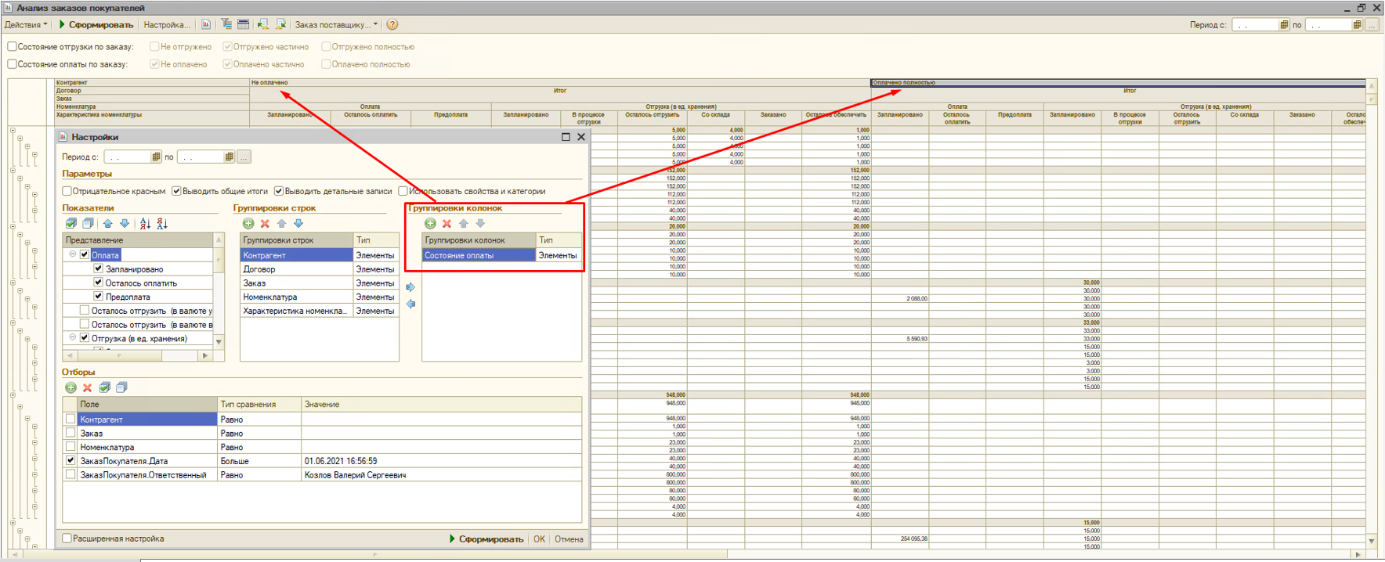1385x562 pixels.
Task: Select Номенклатура row grouping
Action: tap(297, 297)
